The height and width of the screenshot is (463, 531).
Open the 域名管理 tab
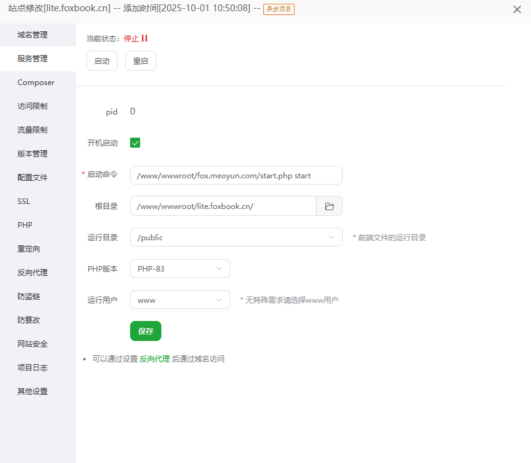click(x=33, y=35)
